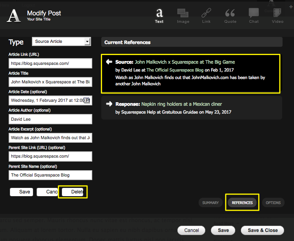Choose the Video post type icon
The width and height of the screenshot is (294, 241).
[277, 15]
